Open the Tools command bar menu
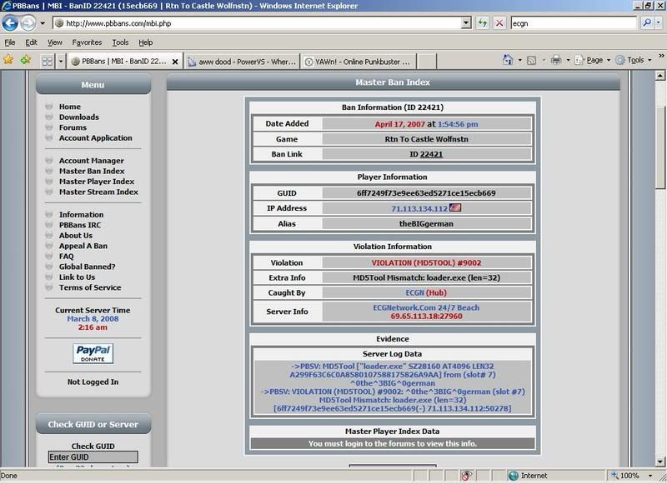667x484 pixels. coord(634,60)
